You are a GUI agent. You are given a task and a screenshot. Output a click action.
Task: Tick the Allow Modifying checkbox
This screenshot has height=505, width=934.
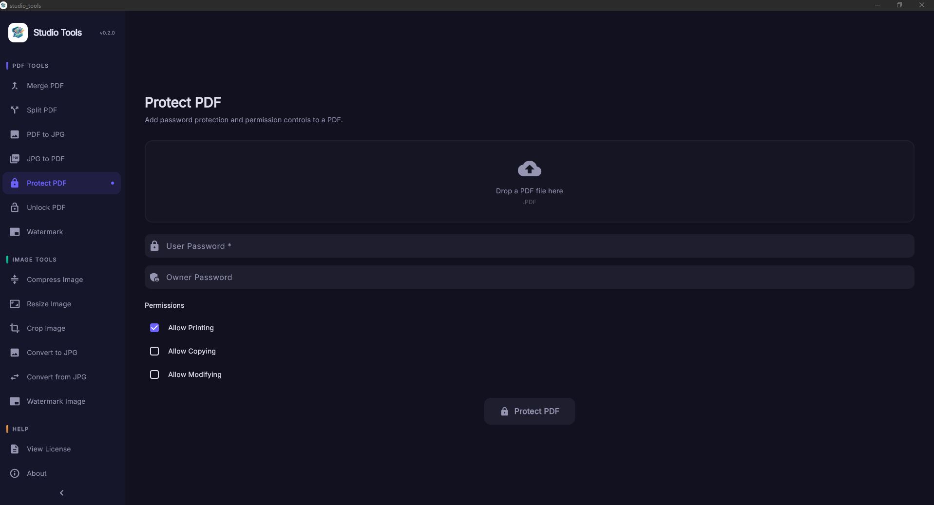pyautogui.click(x=154, y=374)
